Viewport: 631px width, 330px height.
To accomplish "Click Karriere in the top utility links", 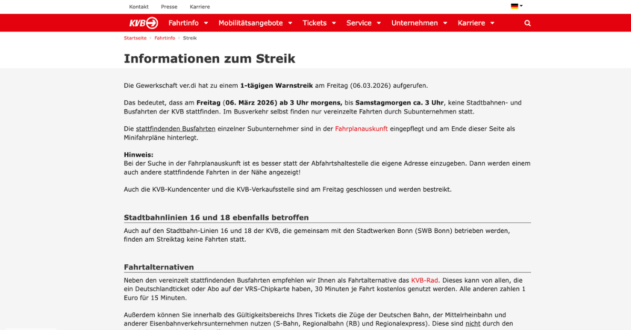I will 200,7.
